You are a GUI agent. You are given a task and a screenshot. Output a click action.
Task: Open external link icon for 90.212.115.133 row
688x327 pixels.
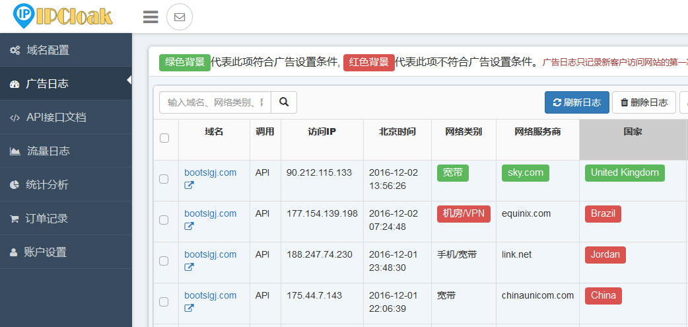click(189, 186)
